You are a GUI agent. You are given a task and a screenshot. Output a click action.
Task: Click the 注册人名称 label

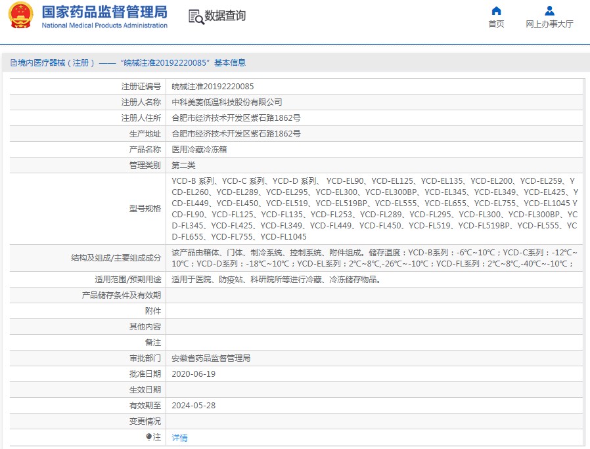(x=141, y=102)
